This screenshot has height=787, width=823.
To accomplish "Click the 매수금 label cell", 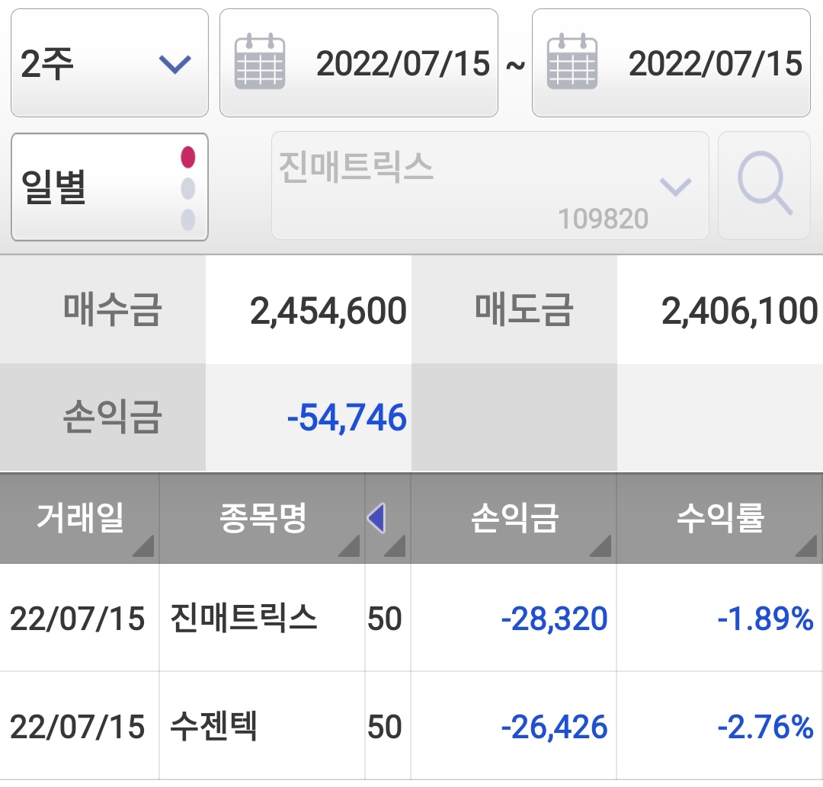I will tap(103, 309).
